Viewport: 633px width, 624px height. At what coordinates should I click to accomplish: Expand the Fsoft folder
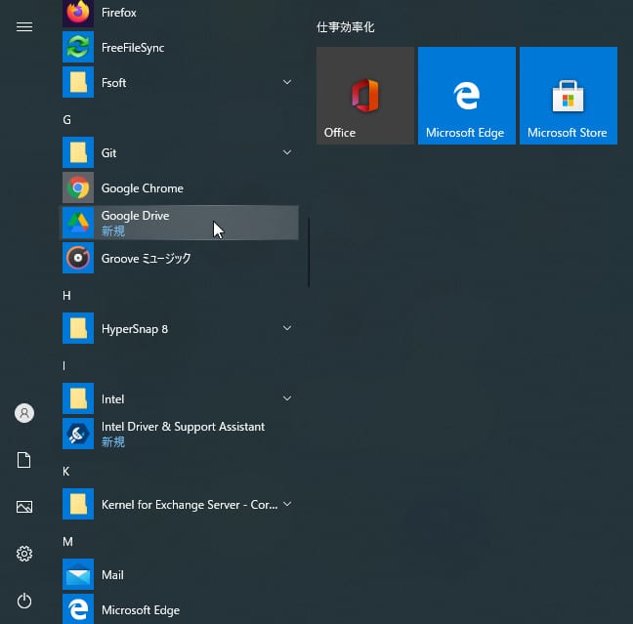pyautogui.click(x=287, y=83)
